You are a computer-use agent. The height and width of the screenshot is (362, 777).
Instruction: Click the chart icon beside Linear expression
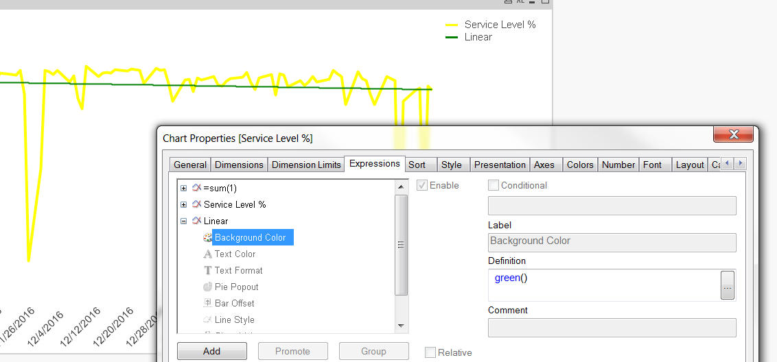pyautogui.click(x=196, y=221)
